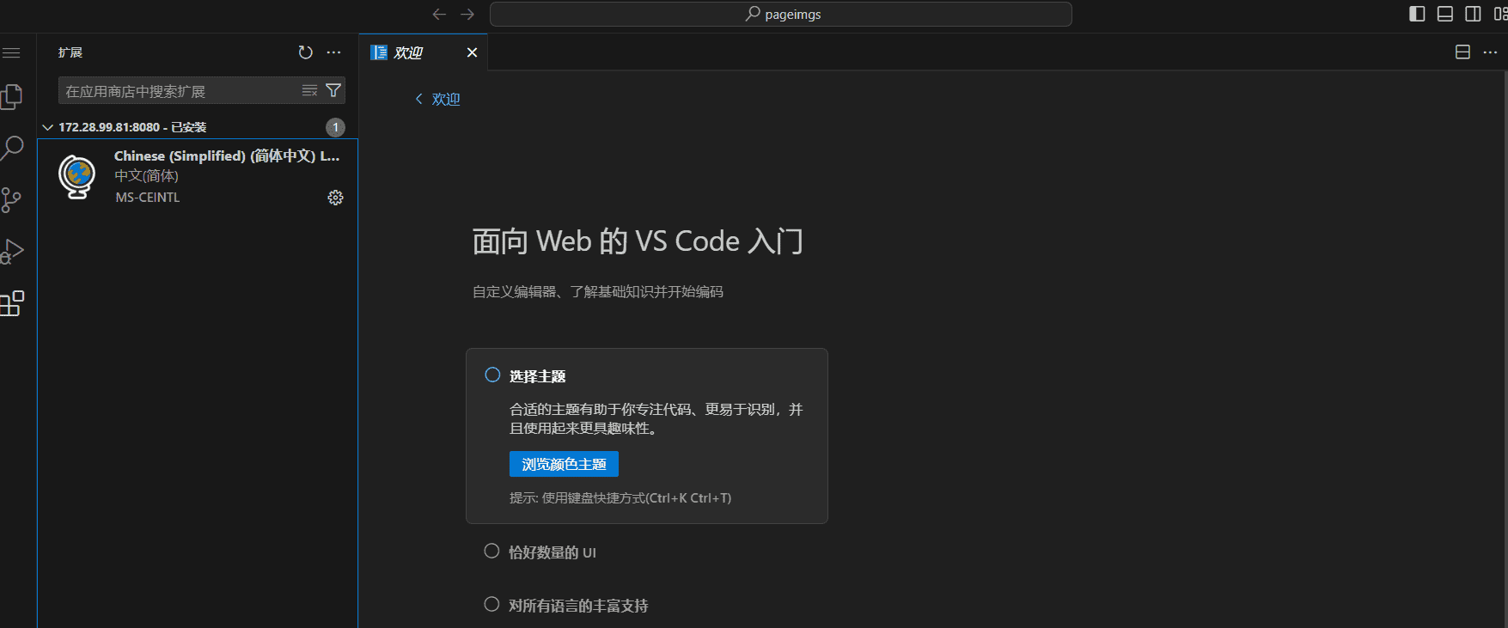The width and height of the screenshot is (1508, 628).
Task: Open the extensions filter funnel
Action: pyautogui.click(x=333, y=90)
